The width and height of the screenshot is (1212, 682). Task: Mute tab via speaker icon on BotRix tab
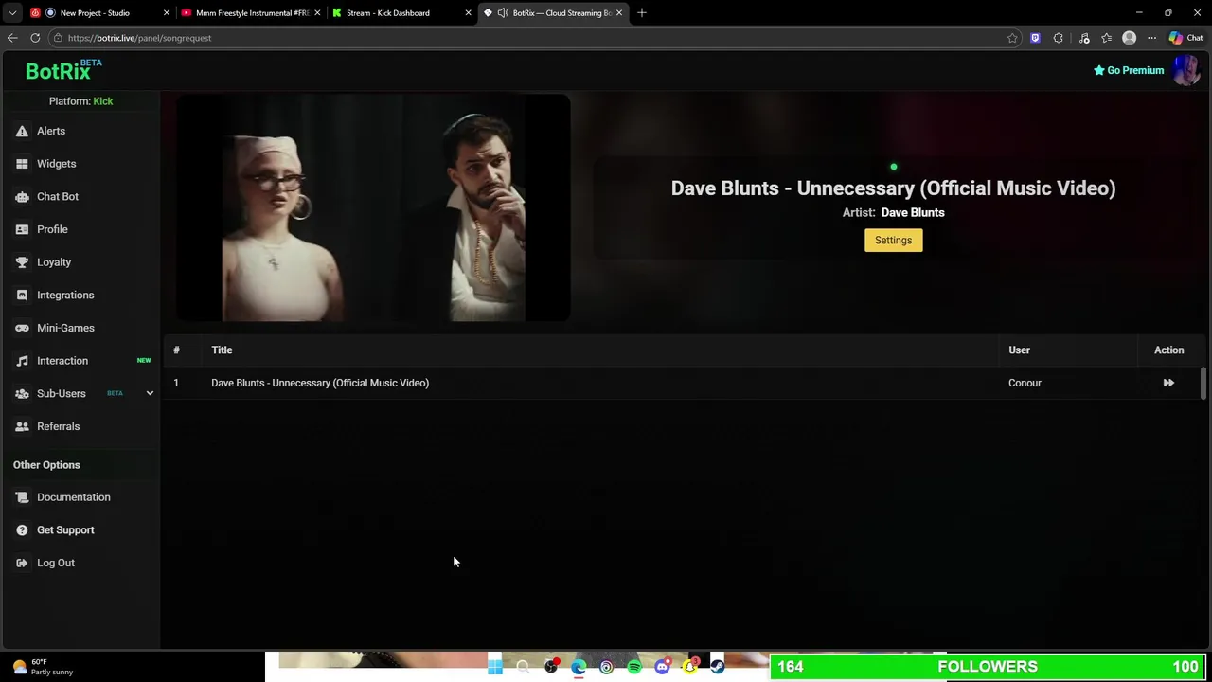503,13
